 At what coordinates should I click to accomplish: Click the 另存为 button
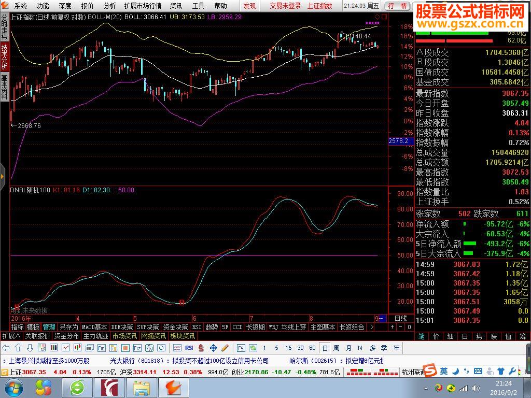tap(68, 327)
